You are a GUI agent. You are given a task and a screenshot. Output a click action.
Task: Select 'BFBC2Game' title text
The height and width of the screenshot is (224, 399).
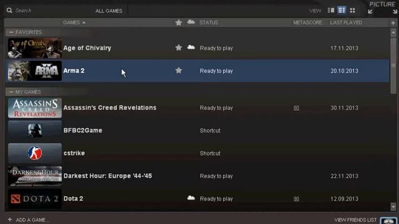[x=83, y=130]
